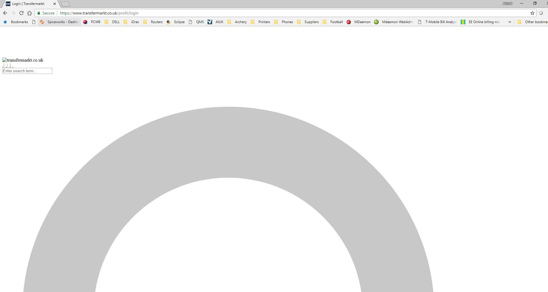Open the AIUK bookmark
This screenshot has height=292, width=548.
pos(216,22)
